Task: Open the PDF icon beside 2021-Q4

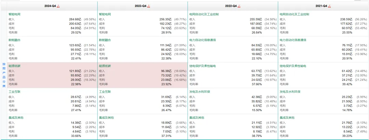Action: (x=329, y=6)
